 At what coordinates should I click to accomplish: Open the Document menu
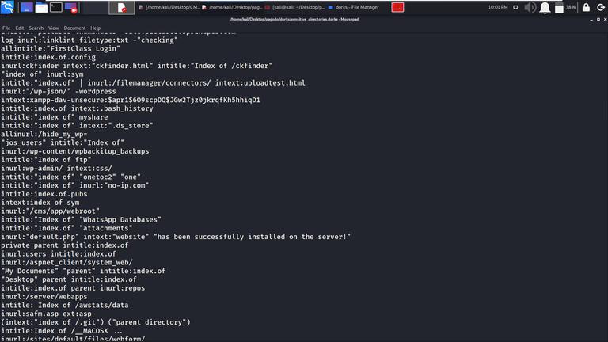click(x=74, y=28)
